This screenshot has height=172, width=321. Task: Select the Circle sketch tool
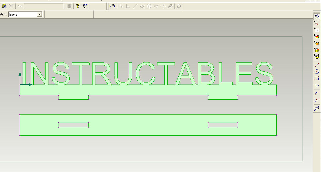(317, 72)
